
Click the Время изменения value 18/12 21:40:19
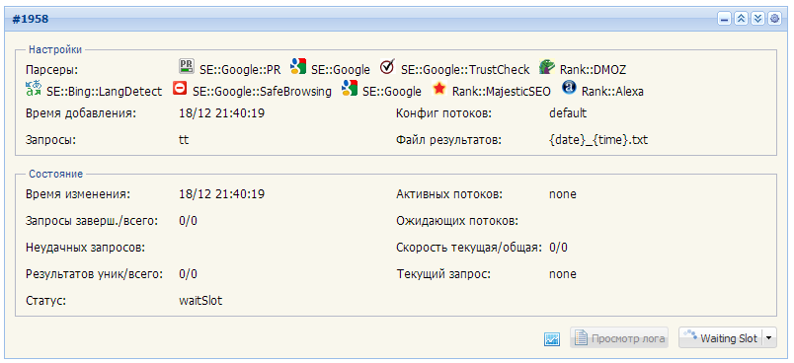222,194
